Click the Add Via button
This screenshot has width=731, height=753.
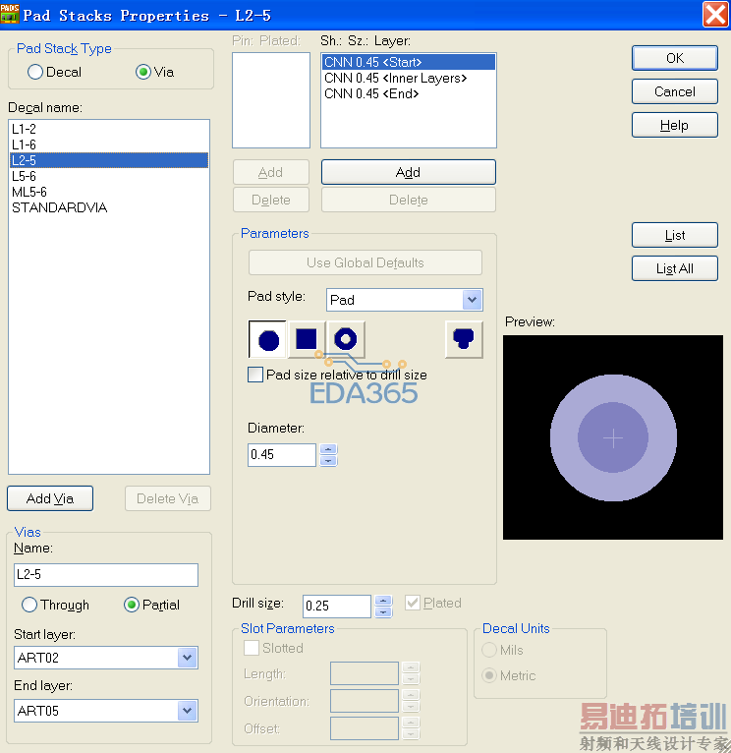click(50, 498)
